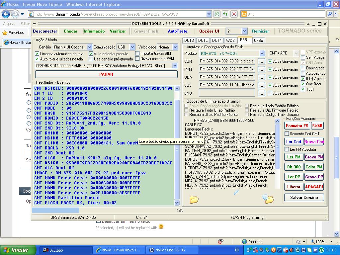Click Bing search magnifier icon
340x255 pixels.
[330, 14]
